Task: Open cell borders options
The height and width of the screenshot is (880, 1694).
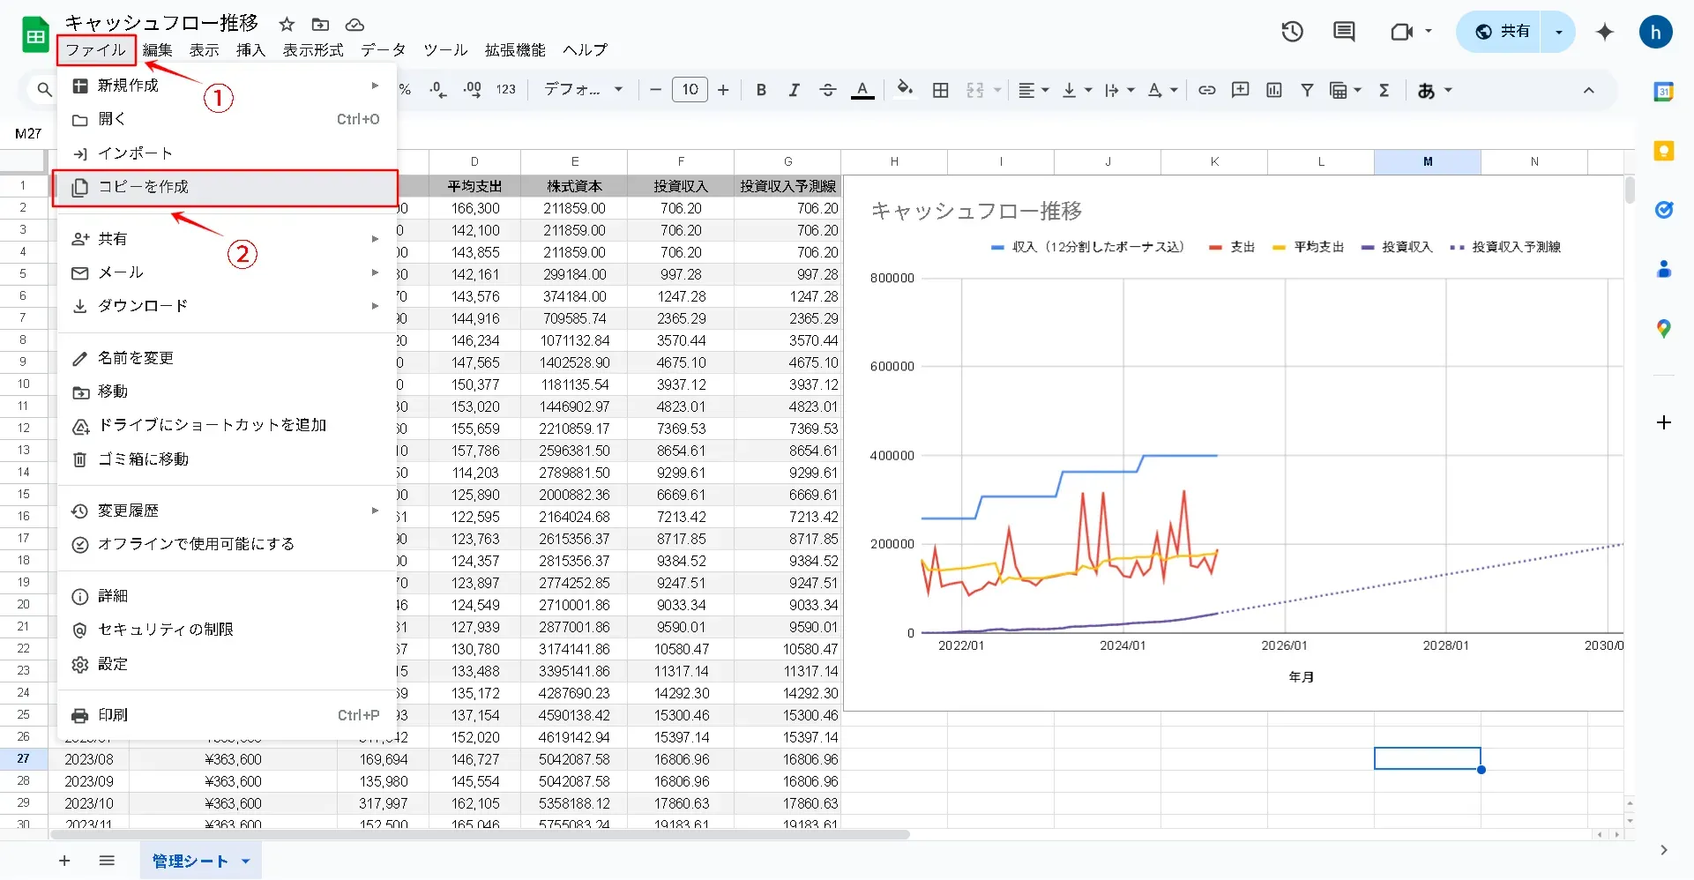Action: coord(941,89)
